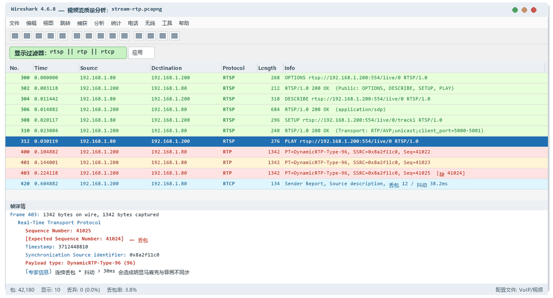Select the highlighted PLAY request packet 312

coord(276,141)
